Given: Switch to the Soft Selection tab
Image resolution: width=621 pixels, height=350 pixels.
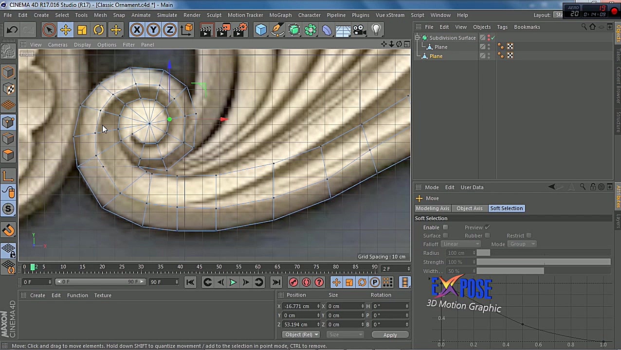Looking at the screenshot, I should 506,208.
